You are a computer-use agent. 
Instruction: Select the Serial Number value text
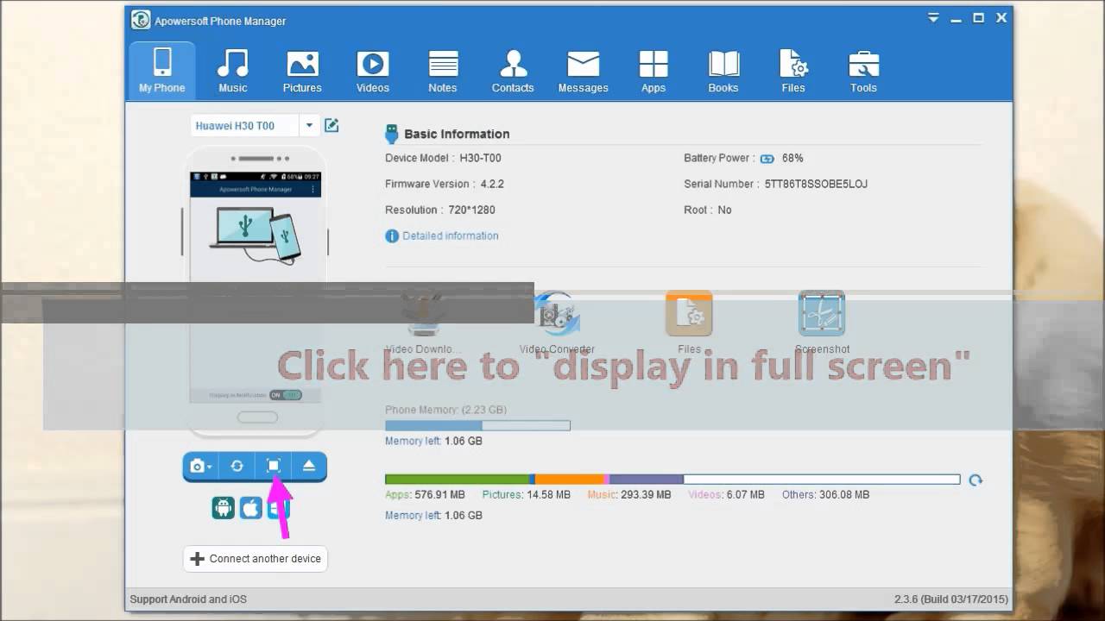tap(816, 184)
